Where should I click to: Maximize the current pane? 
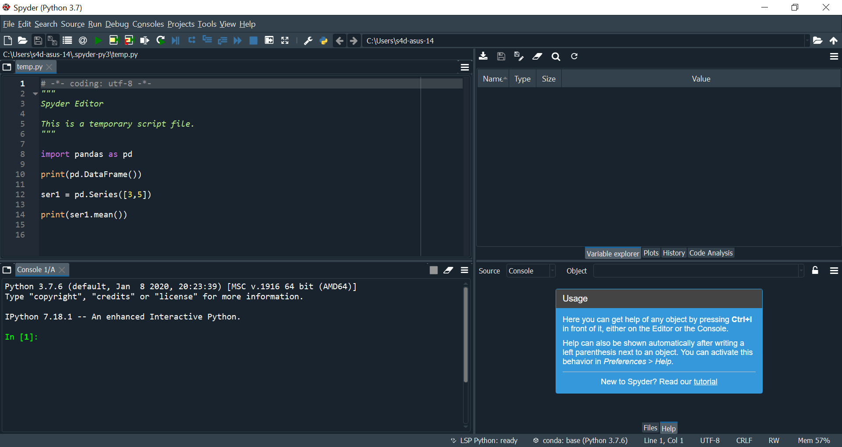[269, 40]
